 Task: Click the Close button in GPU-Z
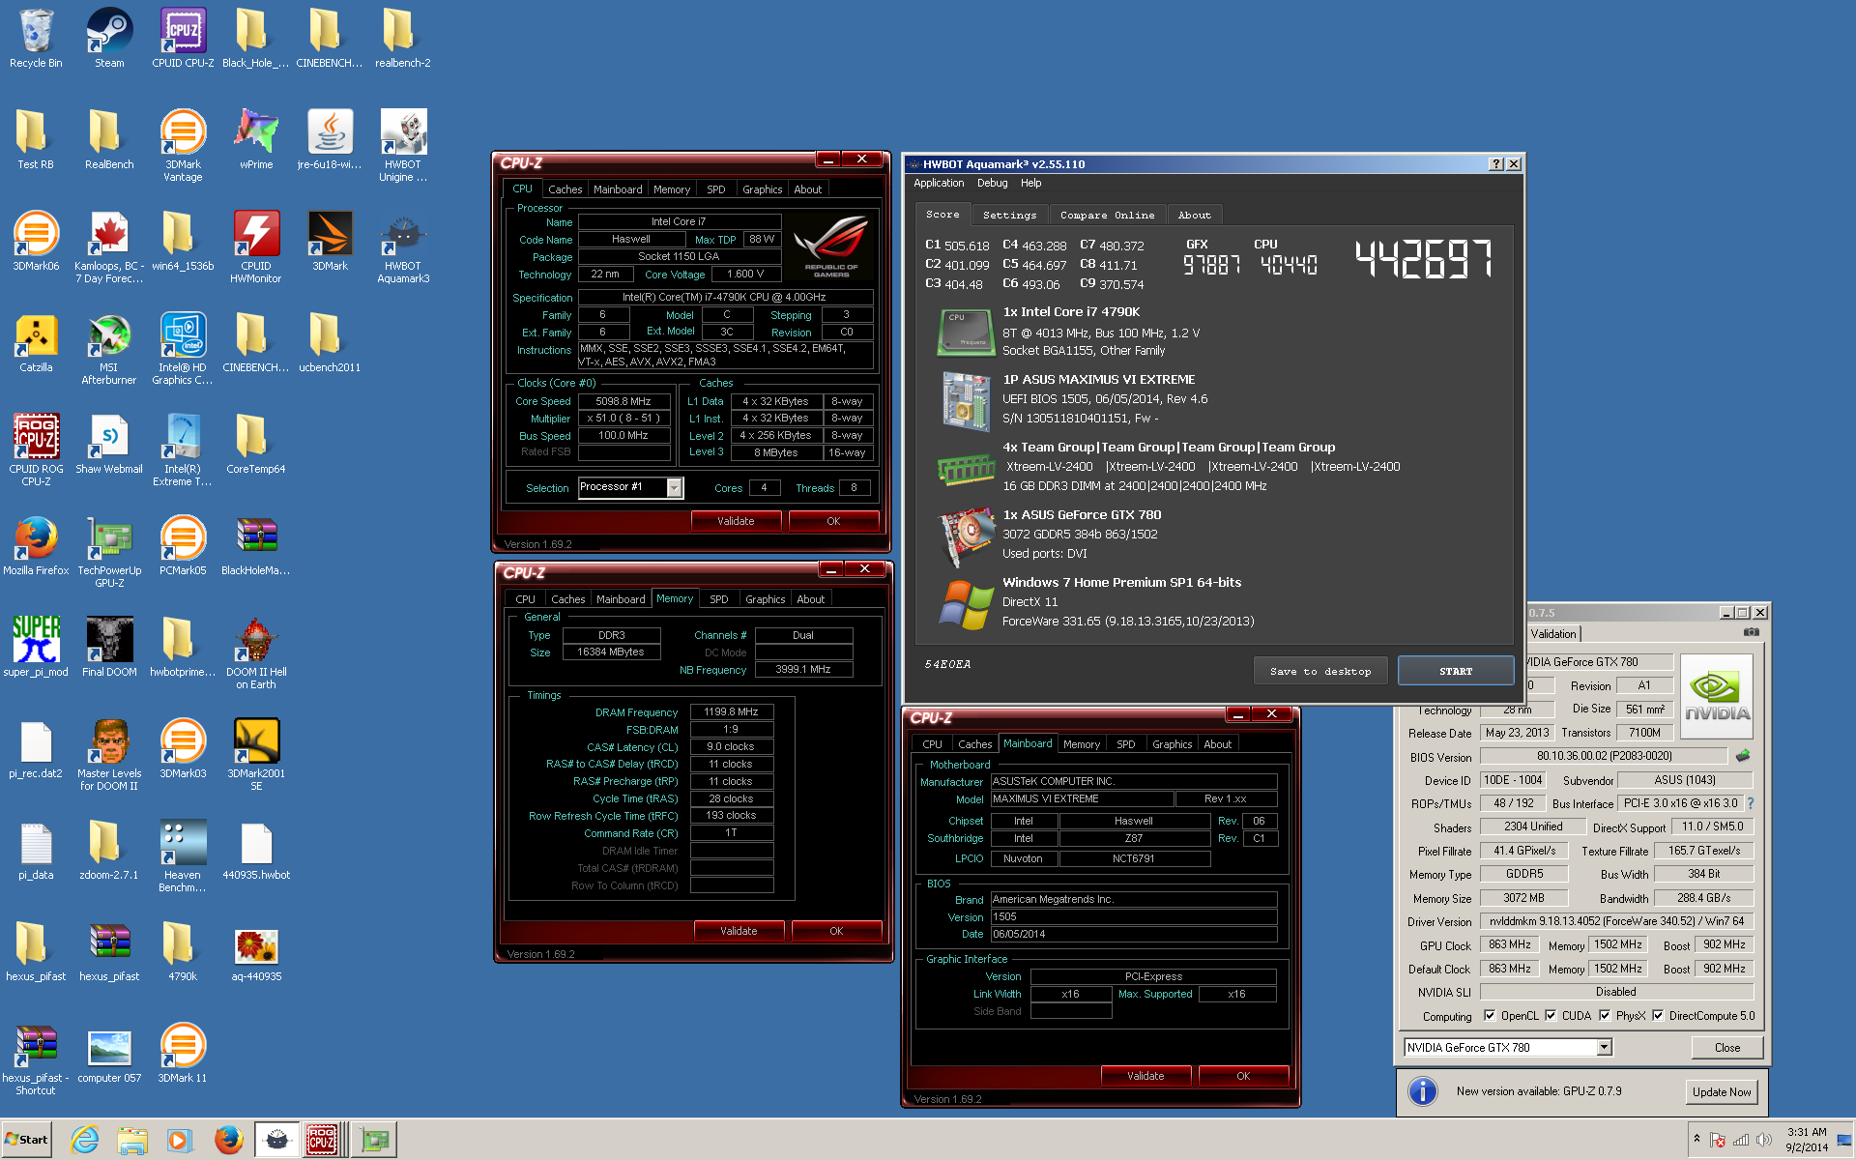click(1727, 1048)
